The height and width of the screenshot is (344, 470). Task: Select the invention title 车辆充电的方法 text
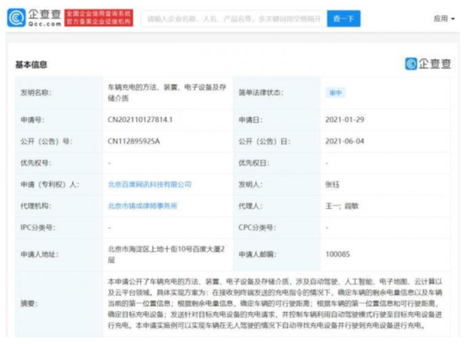pyautogui.click(x=167, y=93)
